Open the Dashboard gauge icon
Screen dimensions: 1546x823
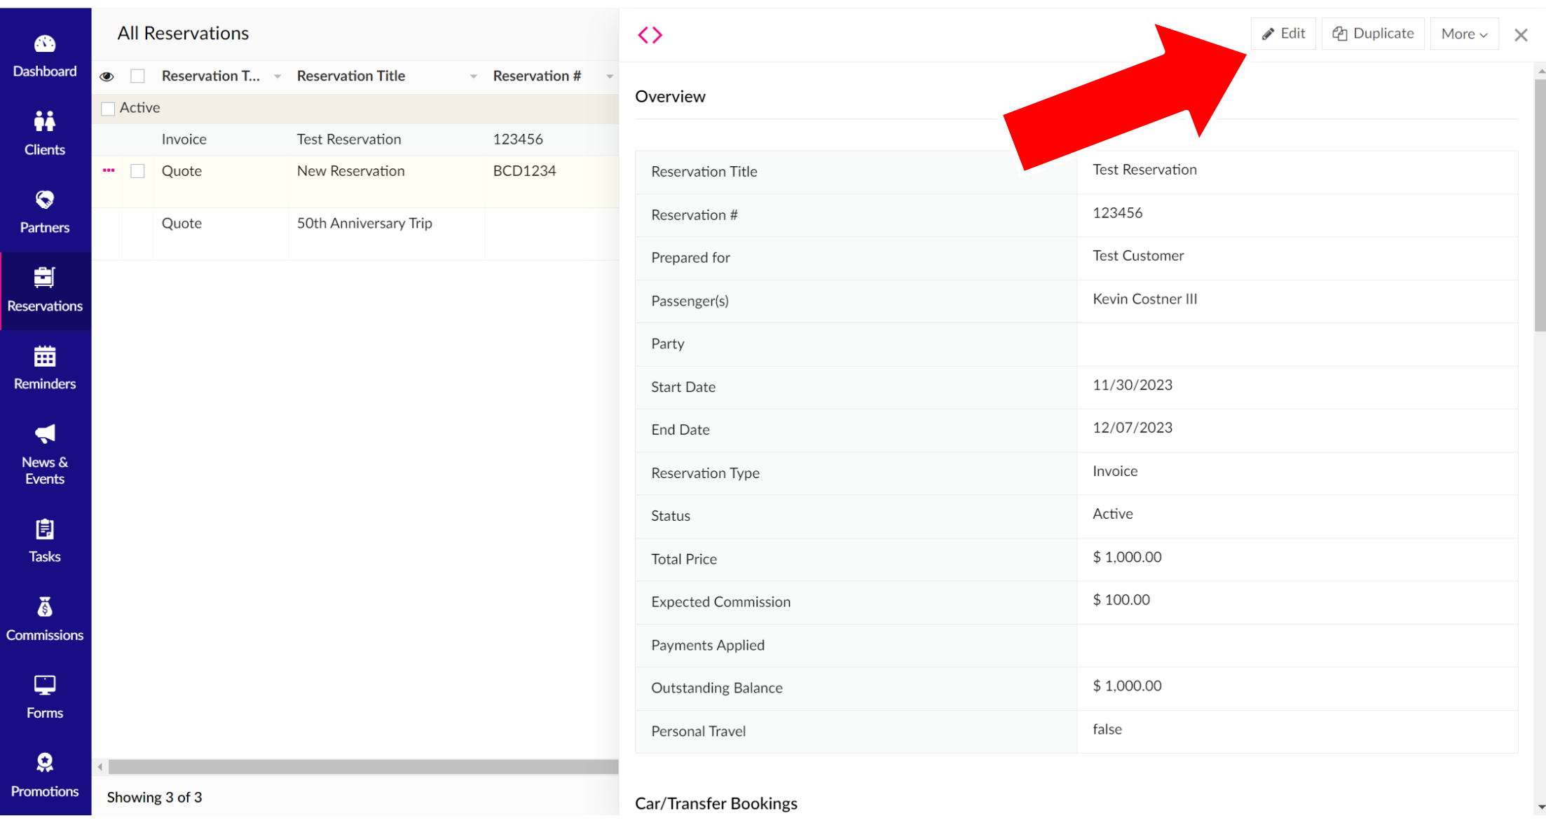[x=45, y=44]
